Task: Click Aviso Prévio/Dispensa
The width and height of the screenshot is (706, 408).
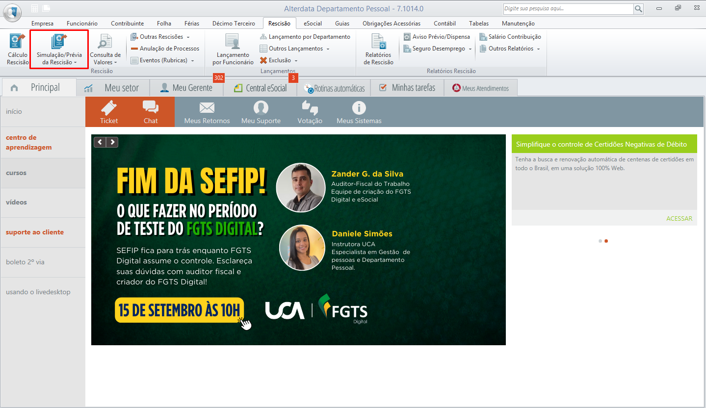Action: pyautogui.click(x=437, y=37)
